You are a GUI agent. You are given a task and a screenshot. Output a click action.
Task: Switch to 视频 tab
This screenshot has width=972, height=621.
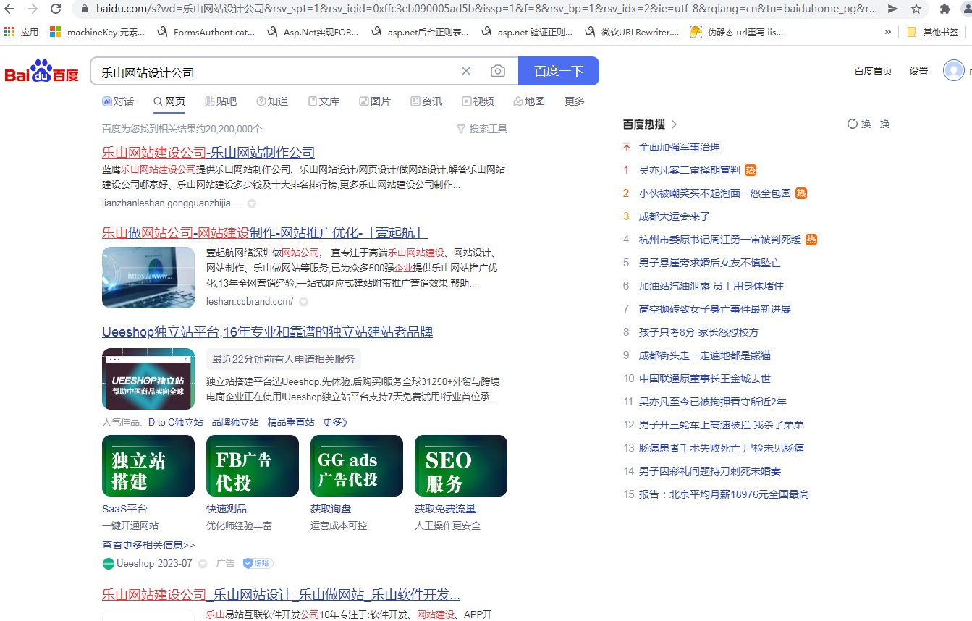[478, 101]
